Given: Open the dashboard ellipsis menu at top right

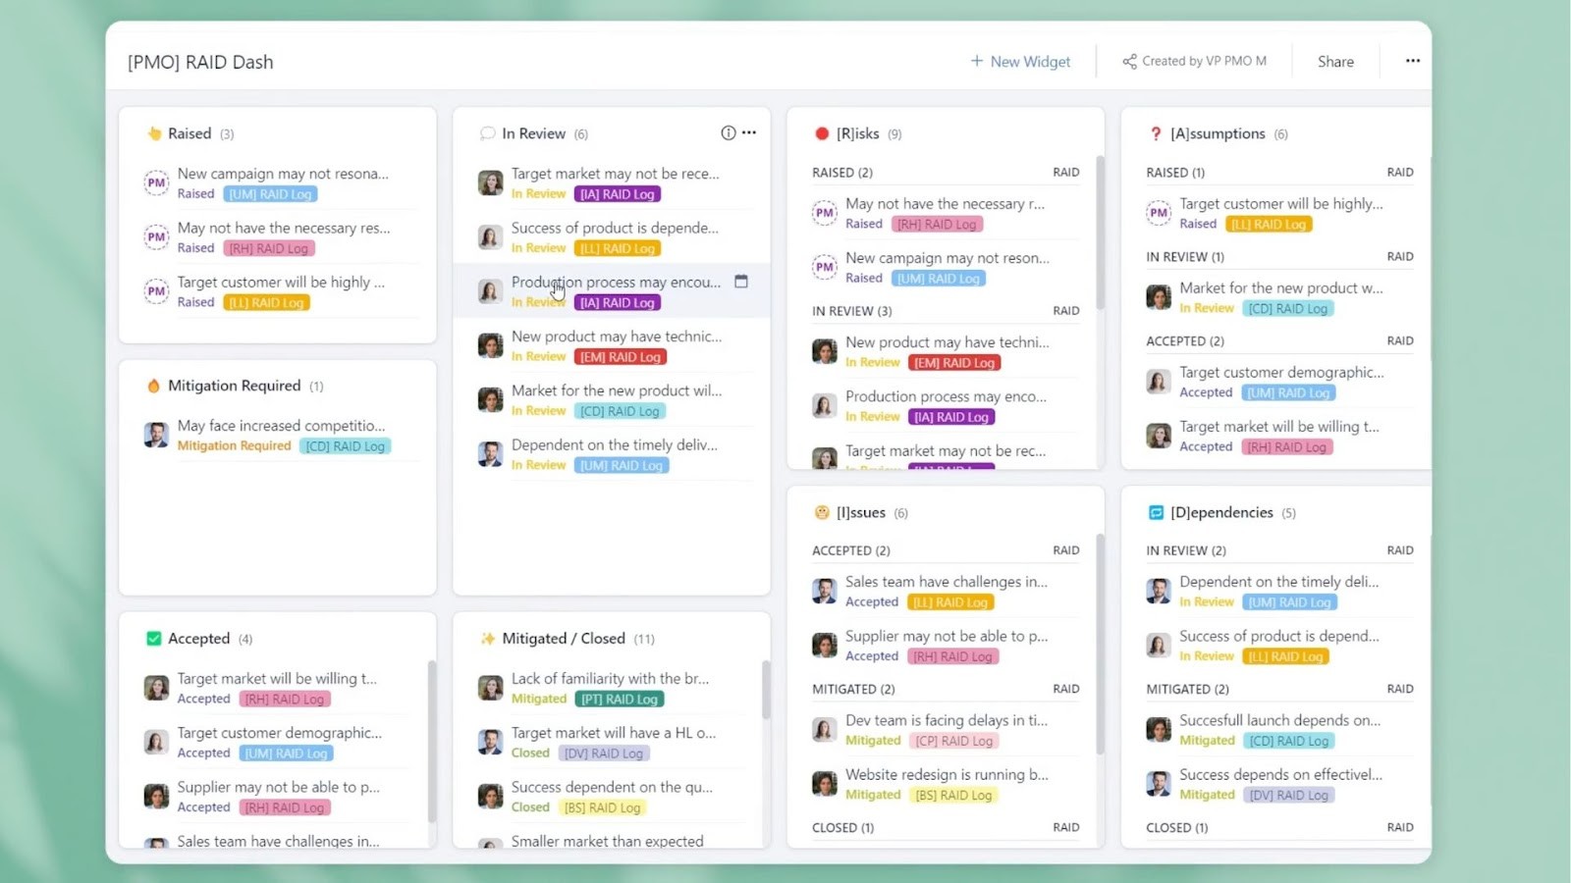Looking at the screenshot, I should [1412, 60].
